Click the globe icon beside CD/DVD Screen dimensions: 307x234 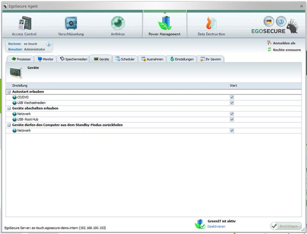click(x=14, y=97)
